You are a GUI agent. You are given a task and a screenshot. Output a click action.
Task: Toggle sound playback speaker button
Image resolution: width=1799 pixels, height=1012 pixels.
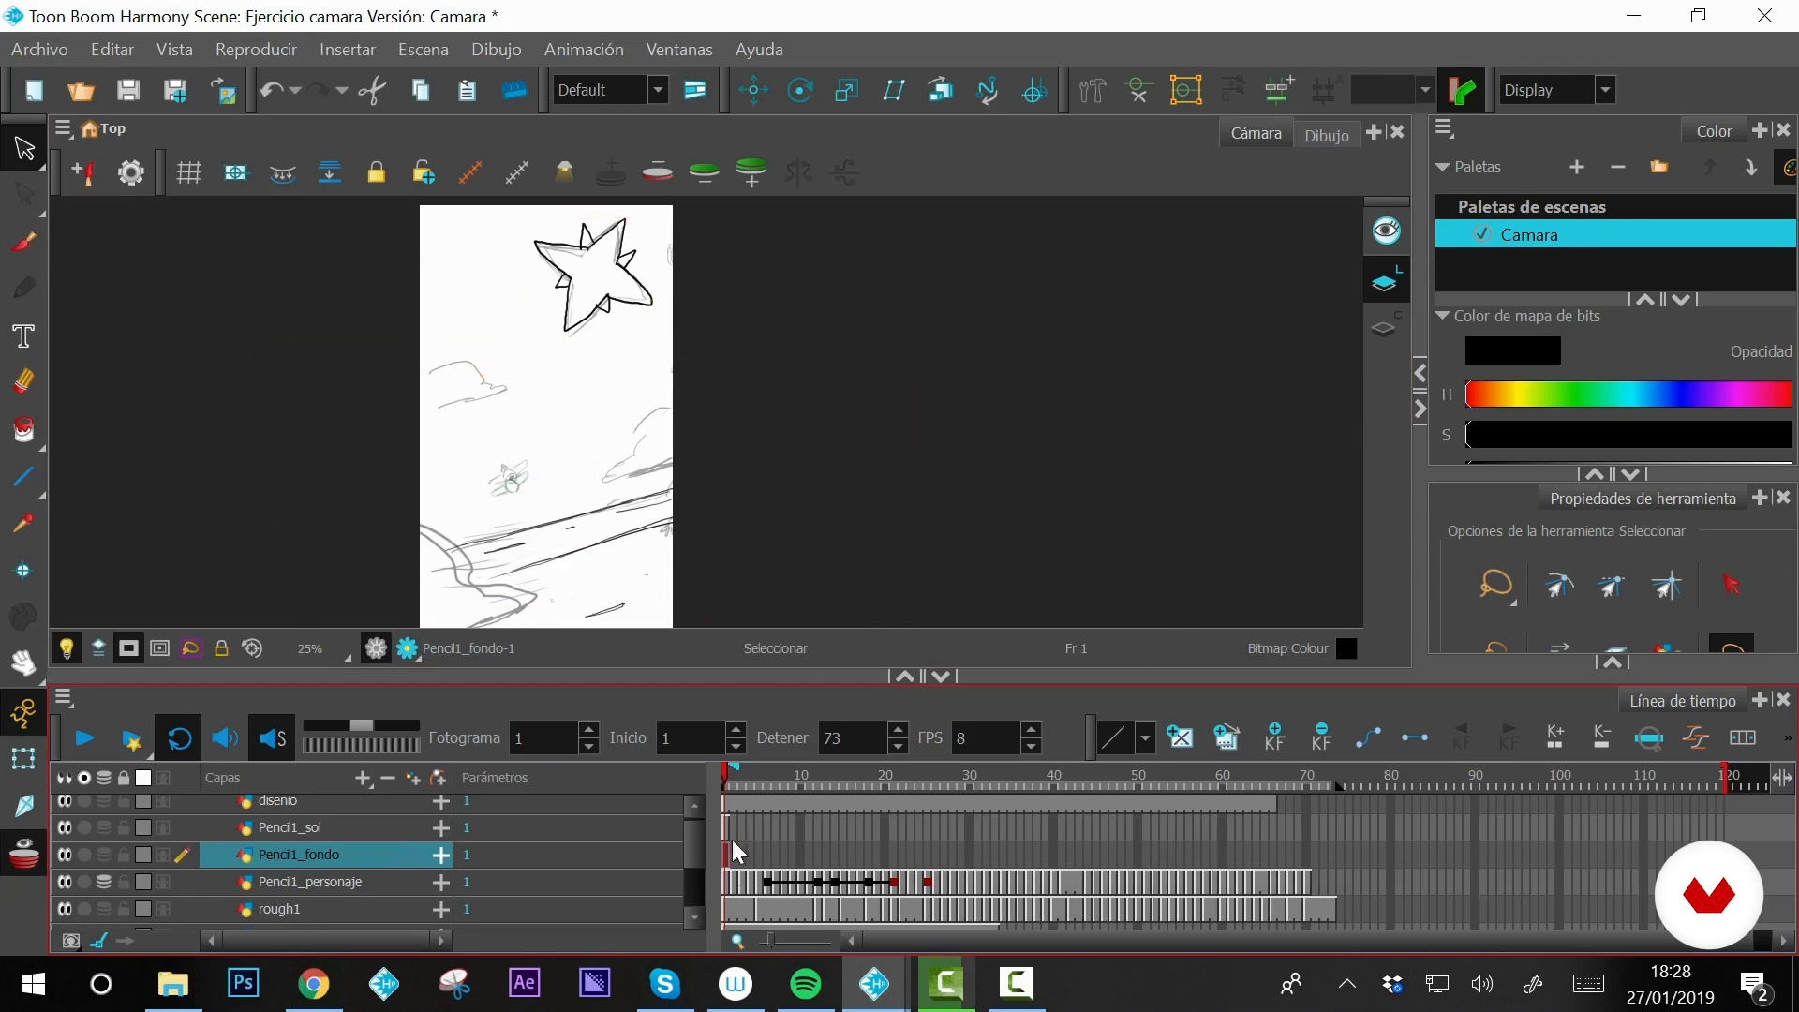pyautogui.click(x=225, y=739)
